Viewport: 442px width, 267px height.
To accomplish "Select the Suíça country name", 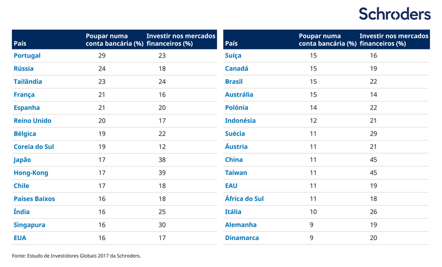I will point(233,56).
